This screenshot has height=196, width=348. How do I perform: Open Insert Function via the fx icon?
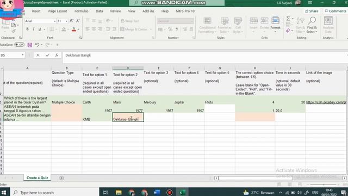click(x=57, y=55)
